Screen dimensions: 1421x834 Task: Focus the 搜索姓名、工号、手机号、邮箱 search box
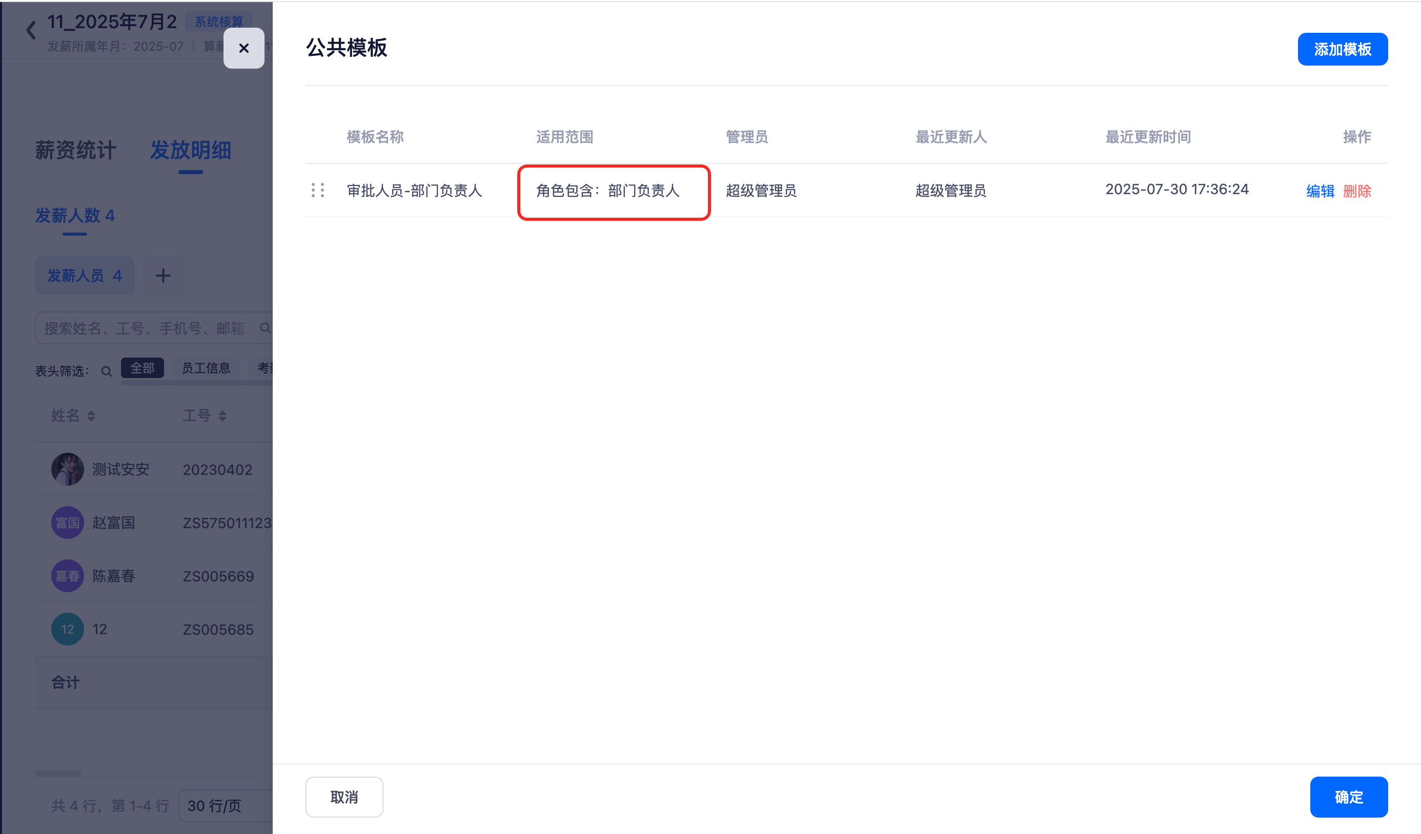[x=153, y=328]
